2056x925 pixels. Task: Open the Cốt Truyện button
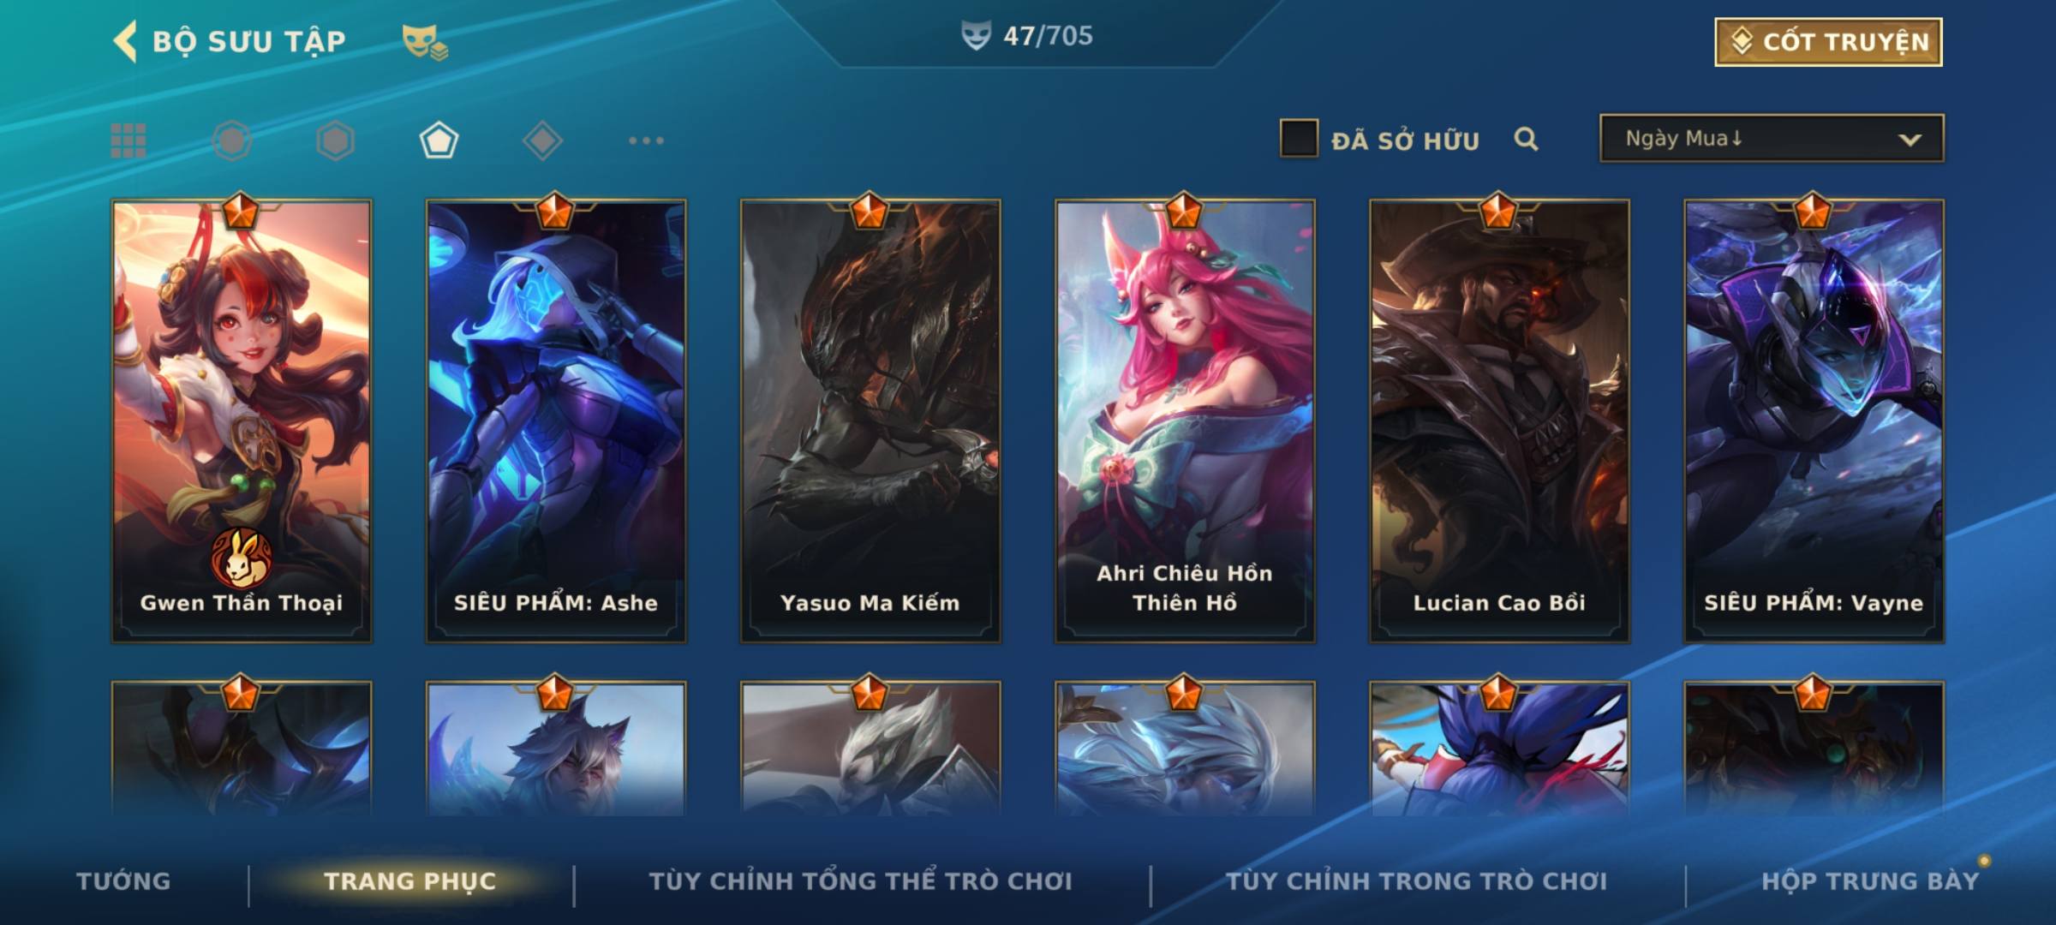click(x=1828, y=42)
